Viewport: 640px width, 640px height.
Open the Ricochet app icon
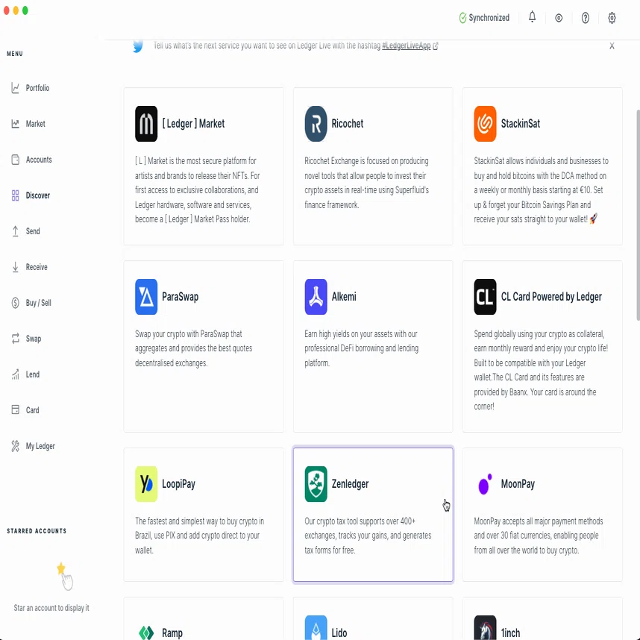coord(316,124)
